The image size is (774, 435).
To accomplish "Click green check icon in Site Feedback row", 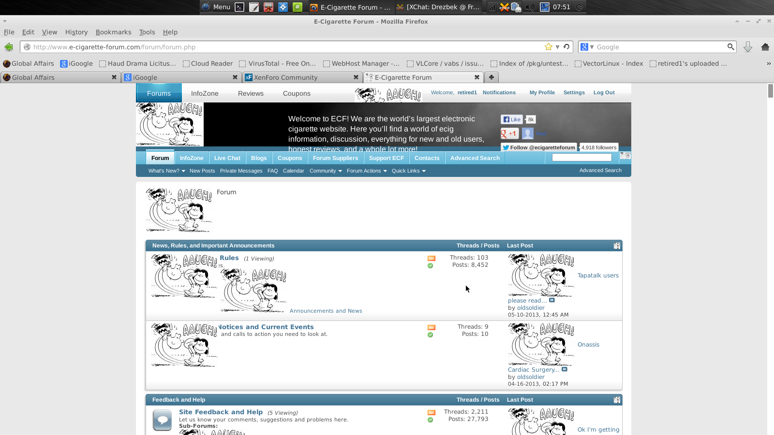I will 430,420.
